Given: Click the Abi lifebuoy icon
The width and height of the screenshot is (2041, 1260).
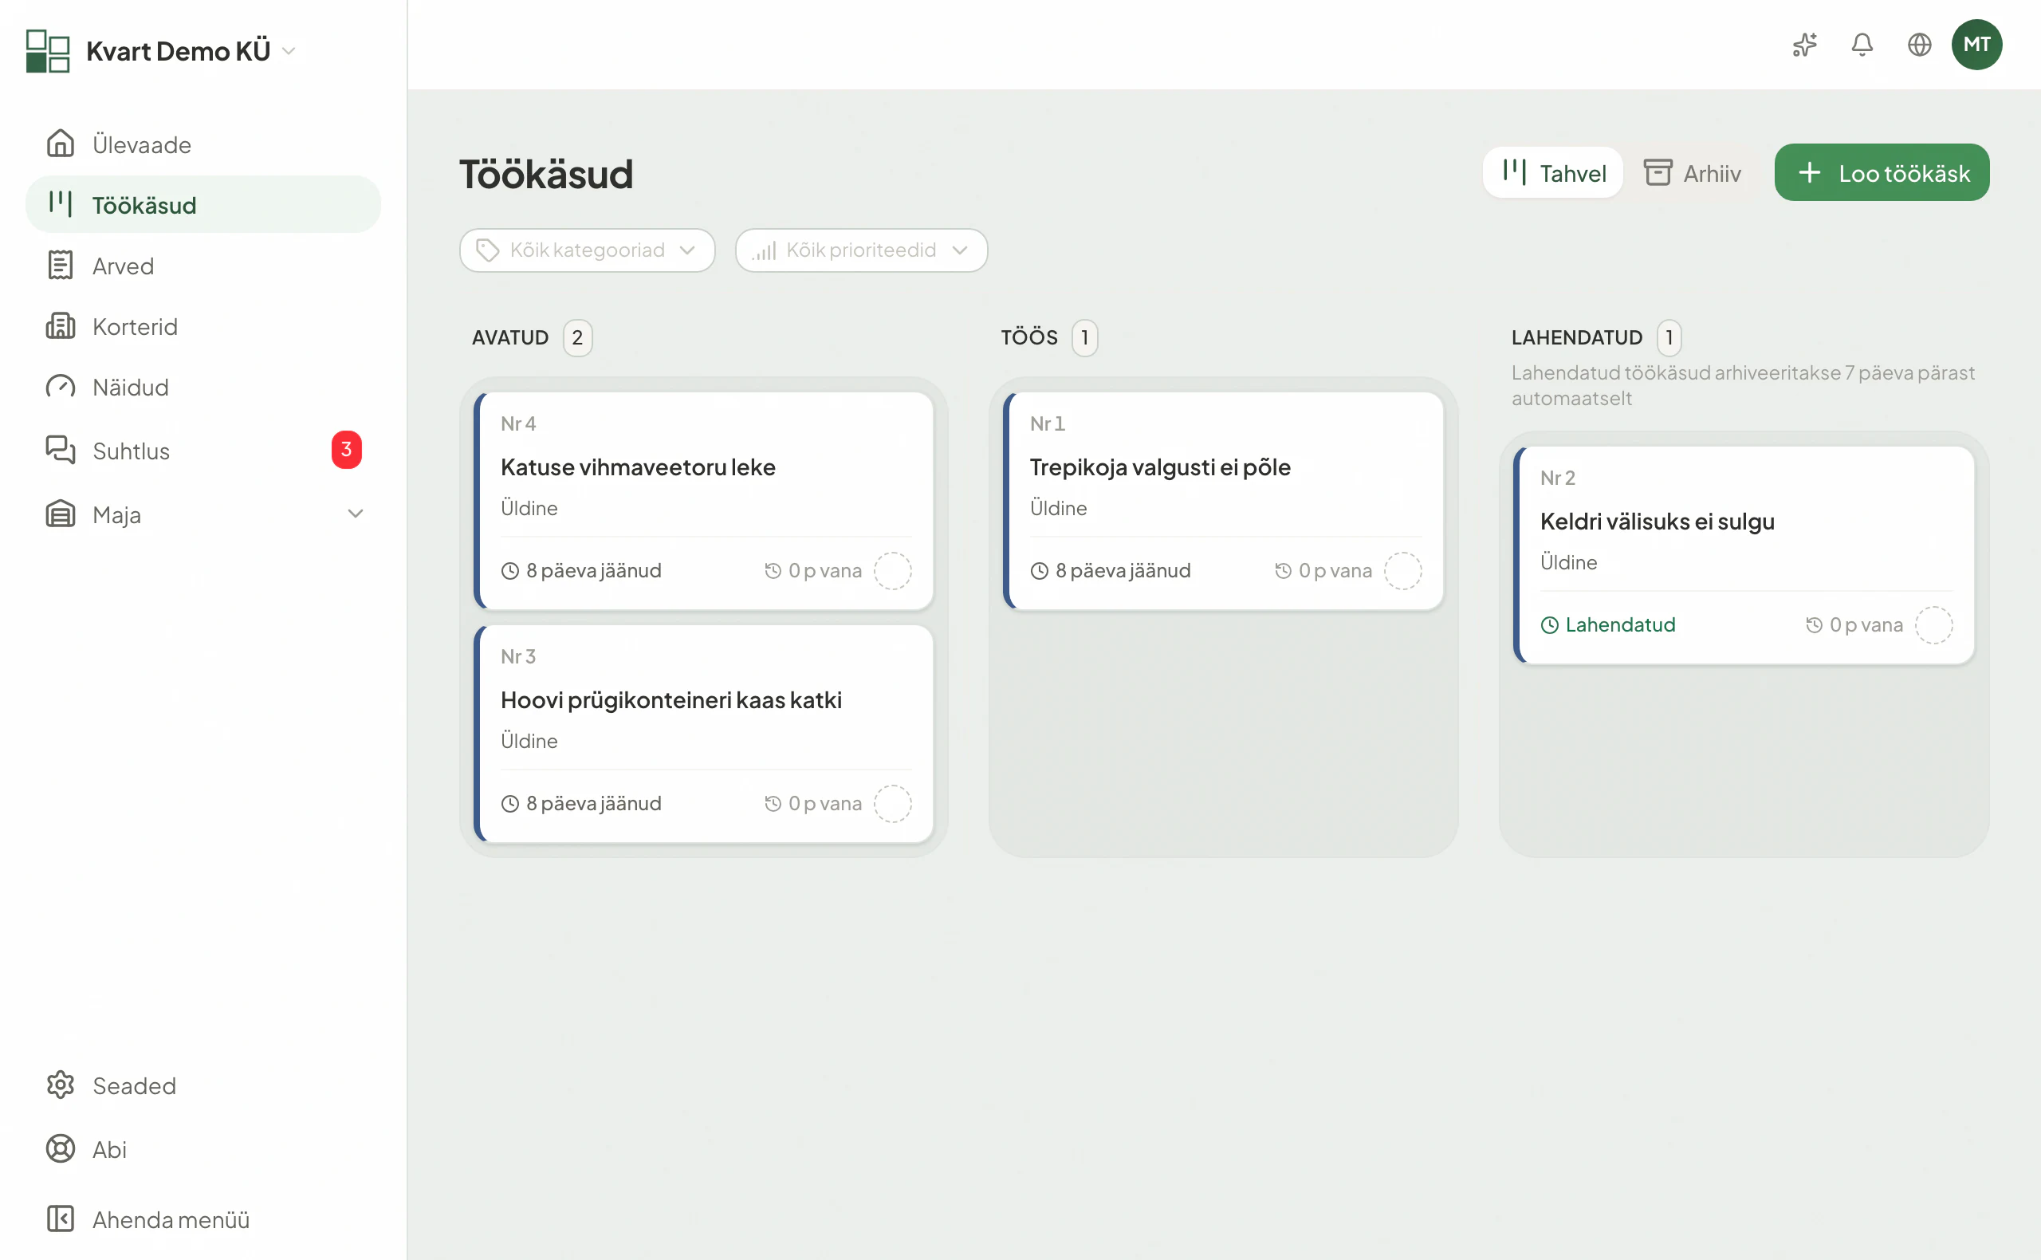Looking at the screenshot, I should [x=60, y=1149].
